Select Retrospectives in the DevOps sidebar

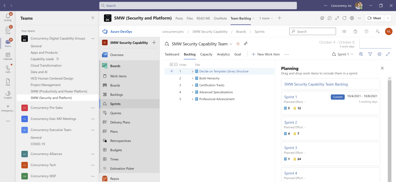point(120,141)
